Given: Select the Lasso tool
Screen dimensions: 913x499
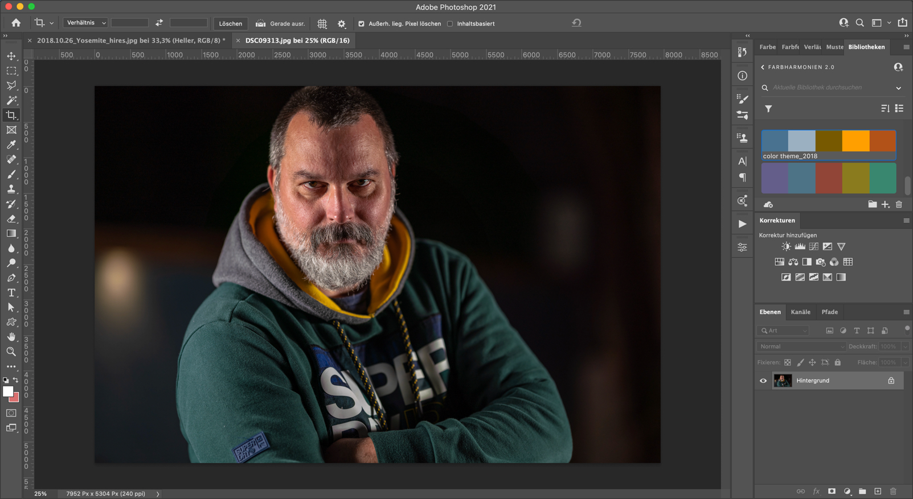Looking at the screenshot, I should point(11,85).
